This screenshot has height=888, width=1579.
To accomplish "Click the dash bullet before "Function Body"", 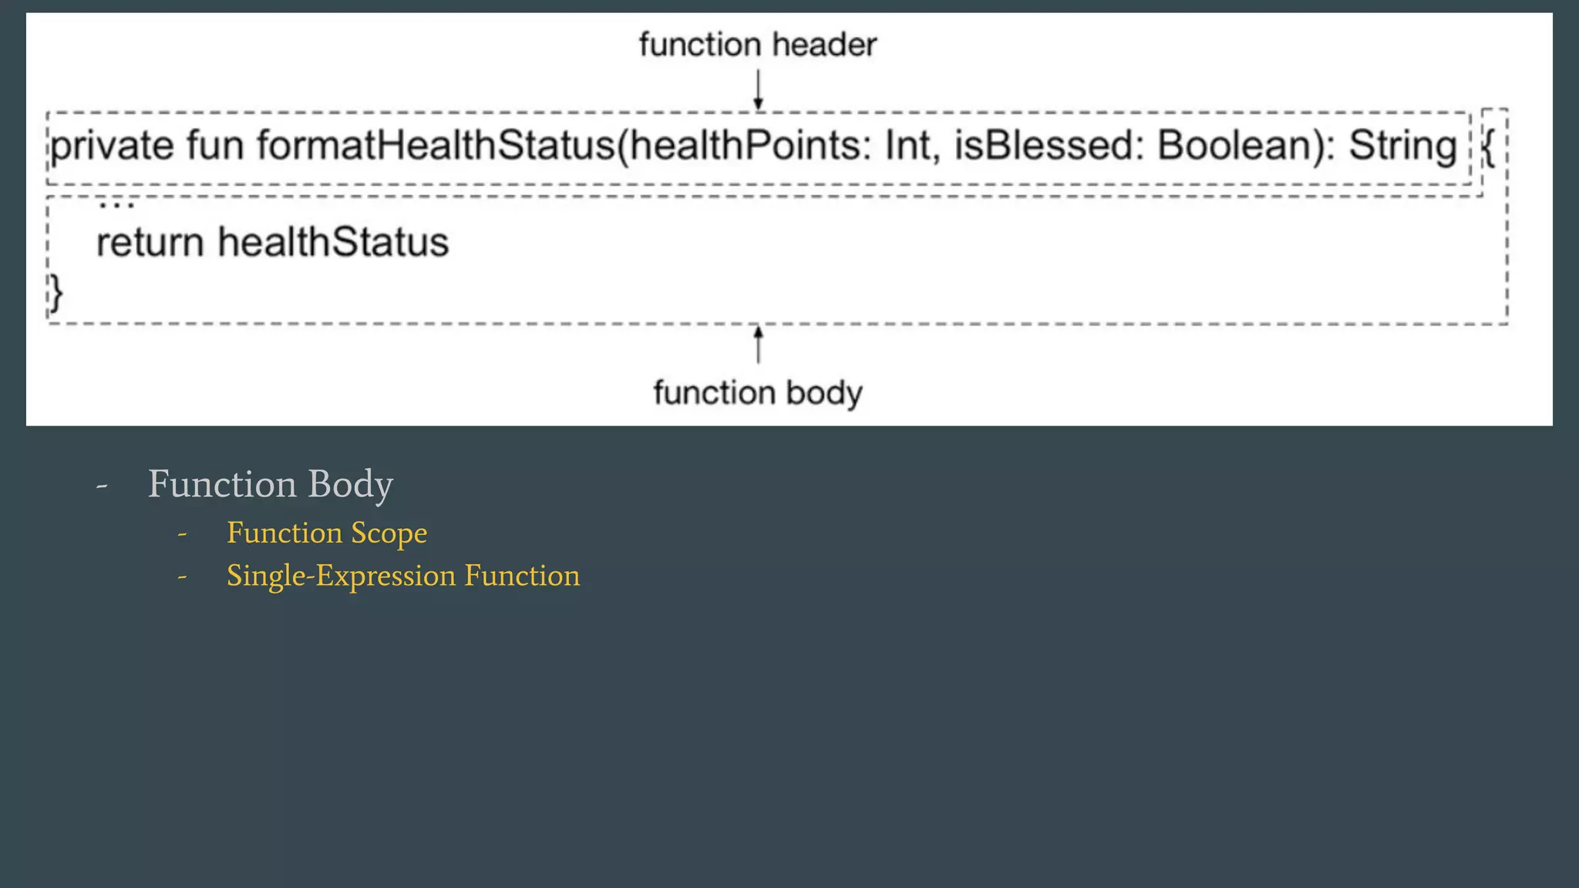I will 102,486.
